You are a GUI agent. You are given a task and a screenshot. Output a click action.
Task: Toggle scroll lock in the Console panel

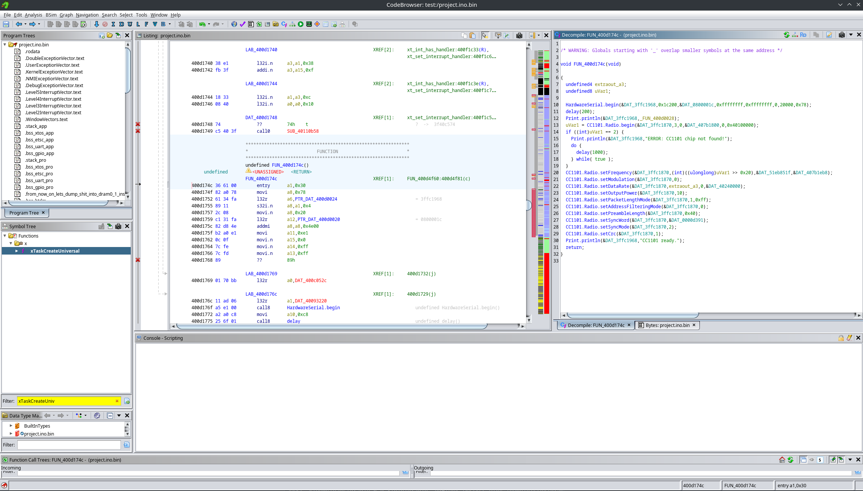841,338
